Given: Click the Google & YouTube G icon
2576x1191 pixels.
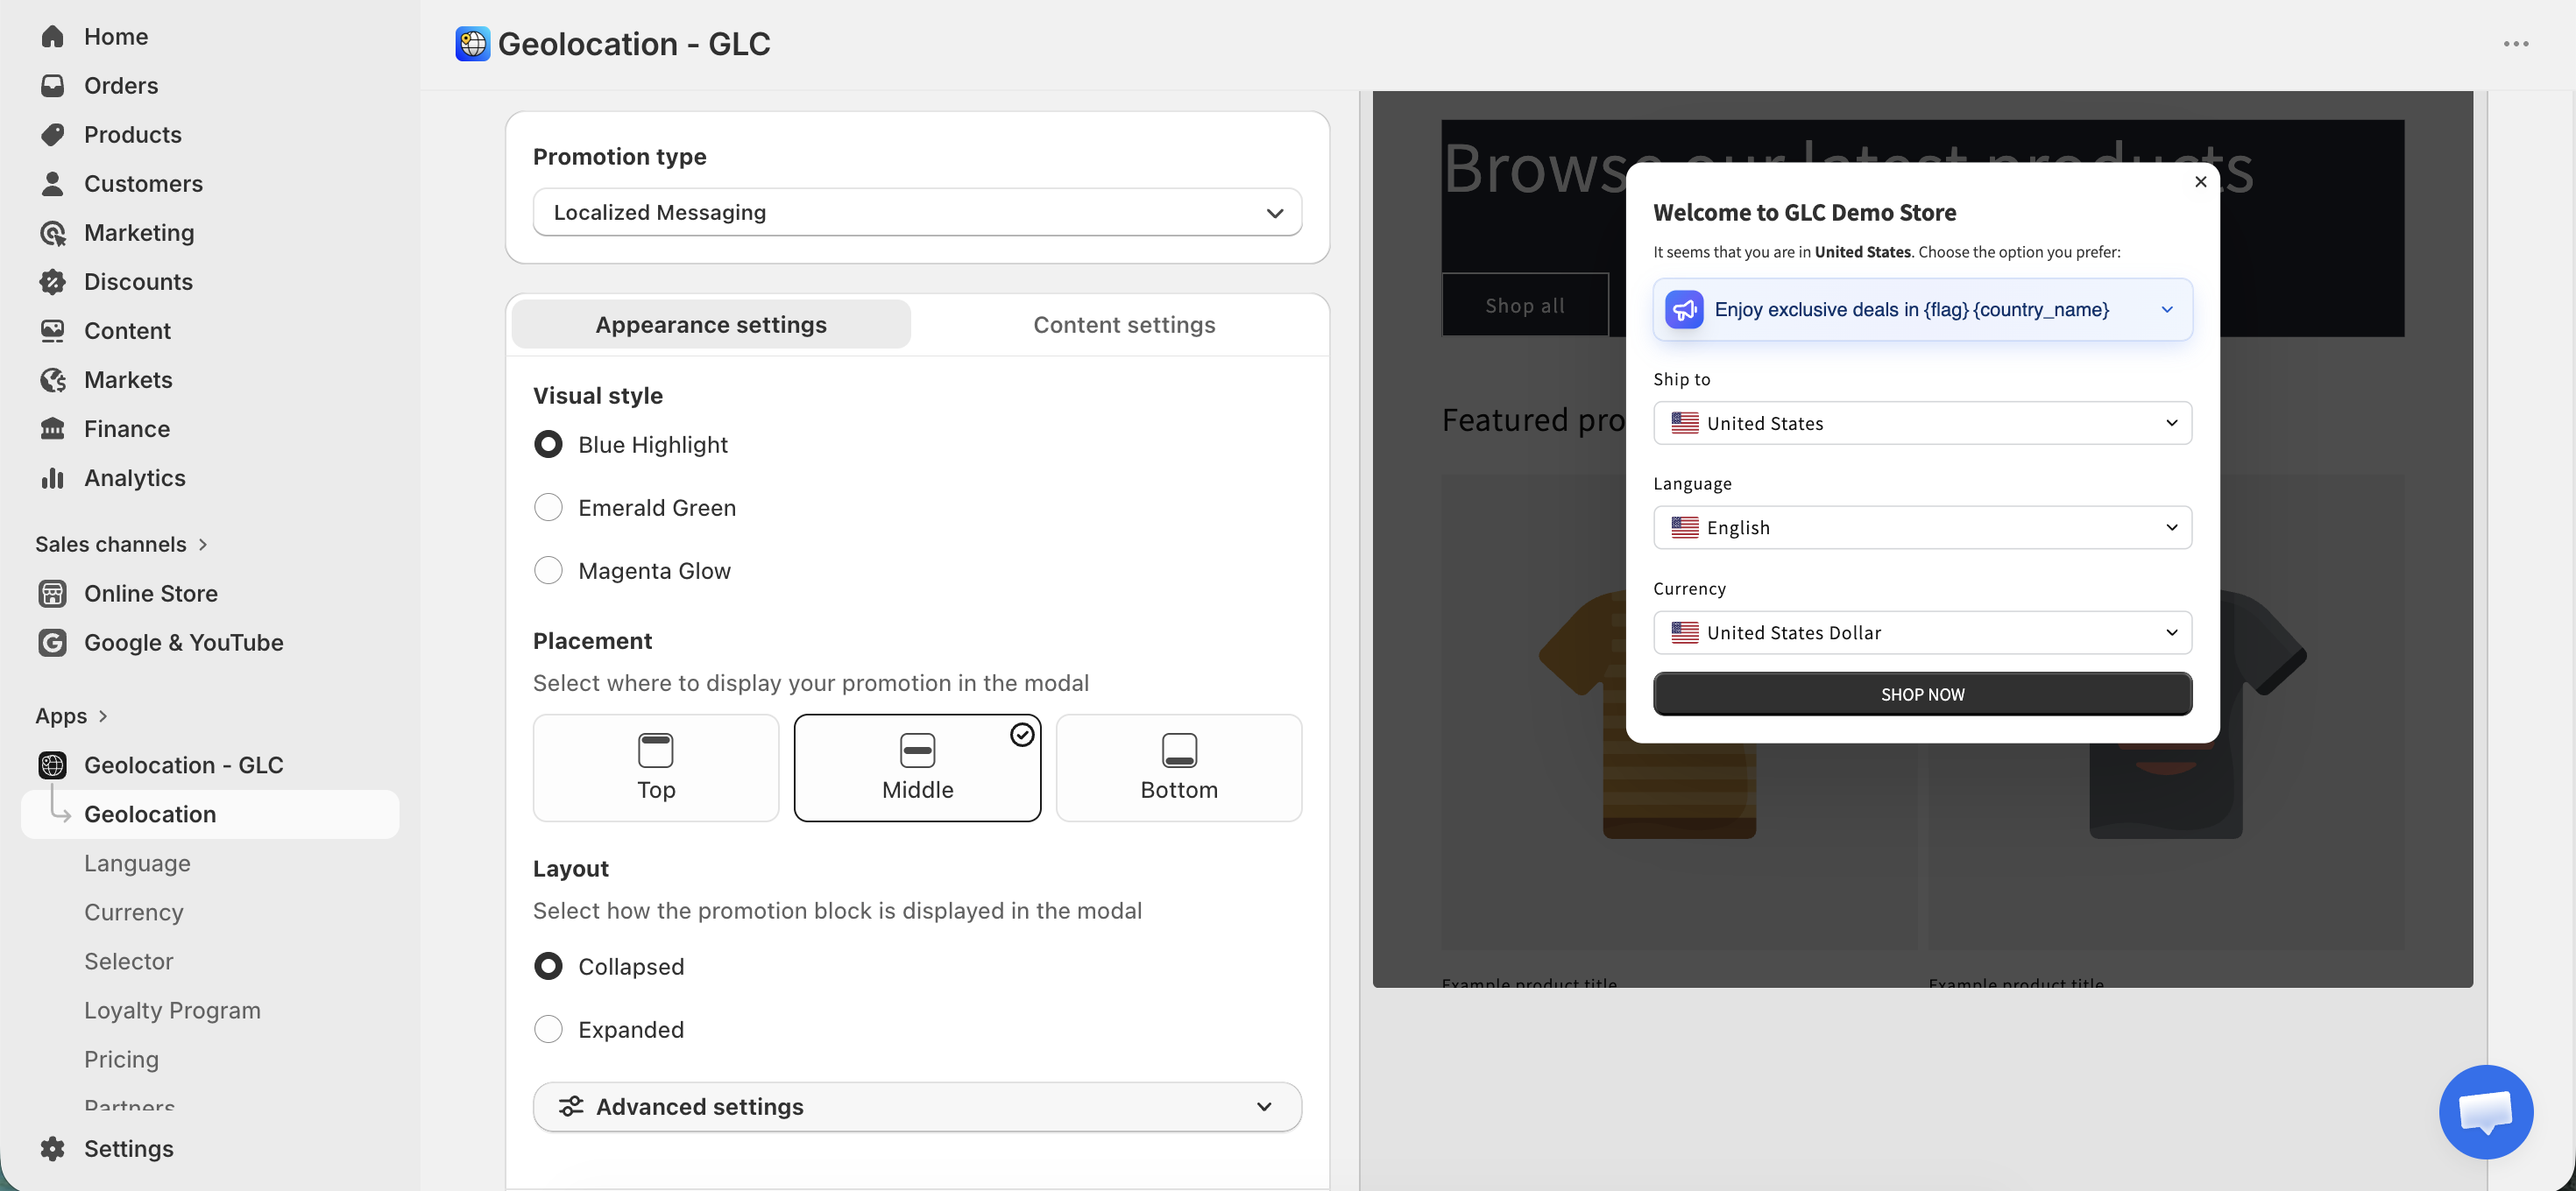Looking at the screenshot, I should 52,643.
